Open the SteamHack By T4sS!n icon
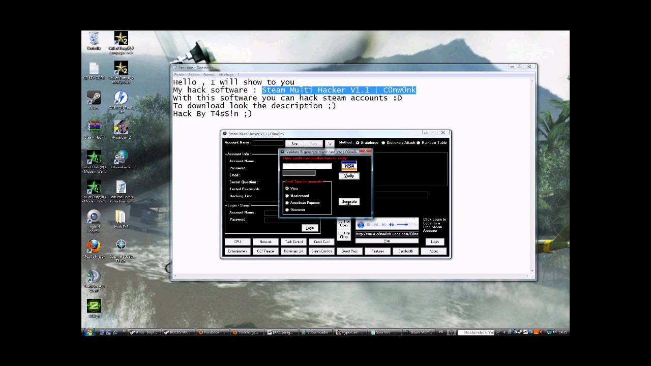Screen dimensions: 651x366 point(121,251)
